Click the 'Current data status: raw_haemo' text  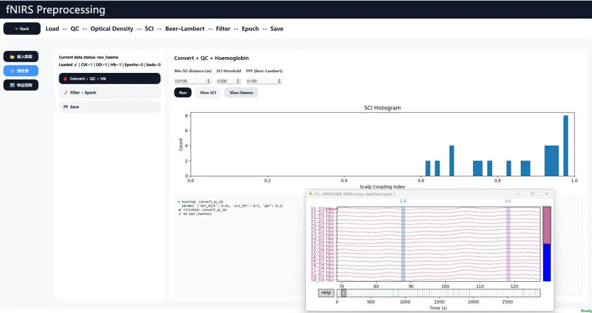coord(89,58)
